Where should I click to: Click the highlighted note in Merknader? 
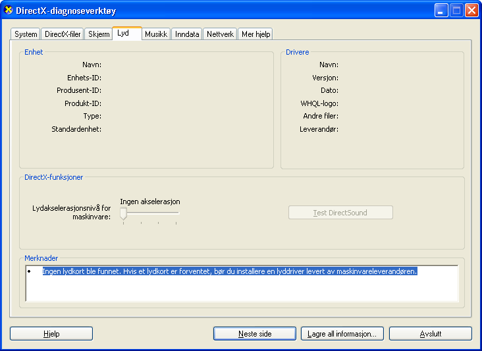[x=230, y=271]
